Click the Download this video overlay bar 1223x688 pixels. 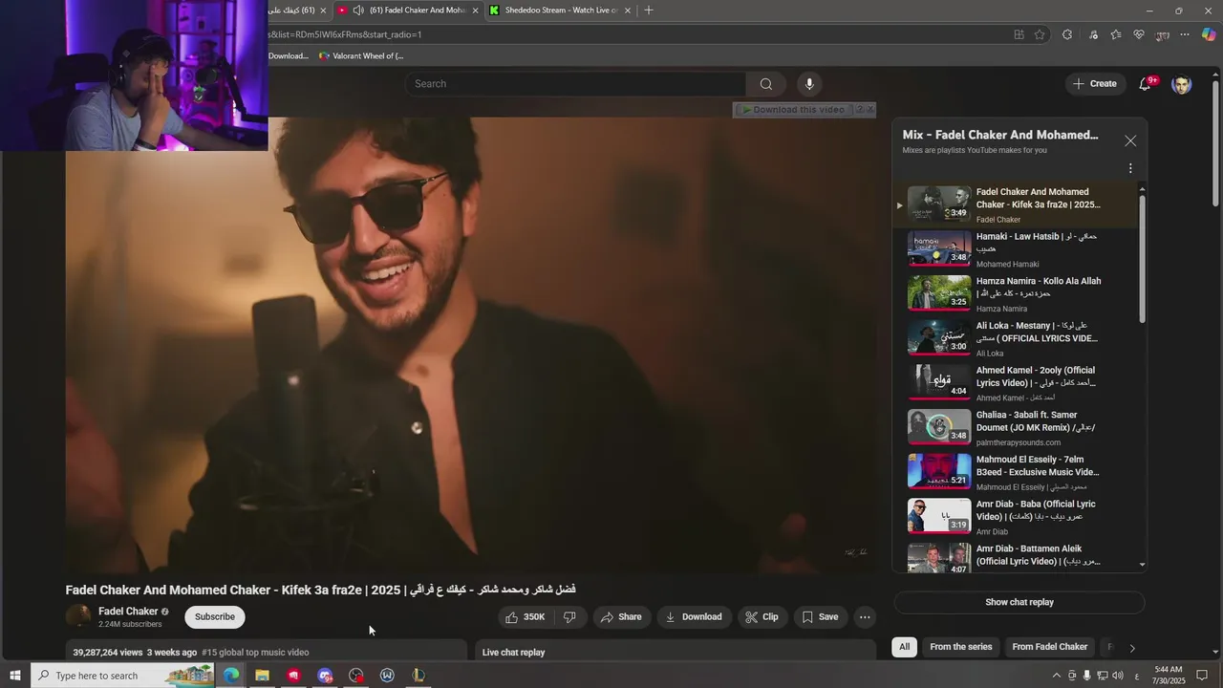[793, 110]
